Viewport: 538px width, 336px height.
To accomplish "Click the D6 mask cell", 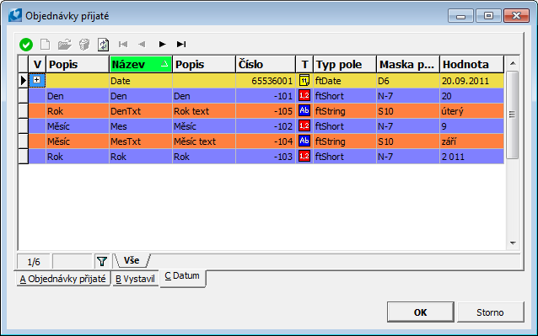I will 408,81.
